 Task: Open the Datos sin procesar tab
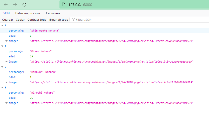point(28,13)
